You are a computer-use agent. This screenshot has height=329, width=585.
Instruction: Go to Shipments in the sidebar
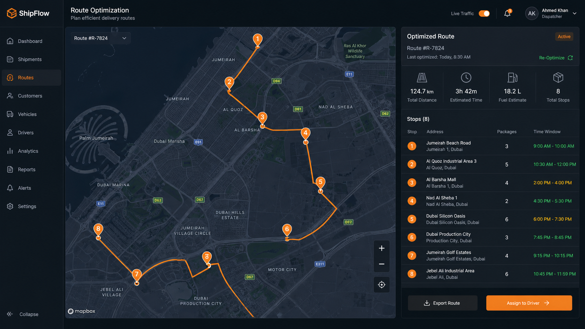(x=31, y=59)
